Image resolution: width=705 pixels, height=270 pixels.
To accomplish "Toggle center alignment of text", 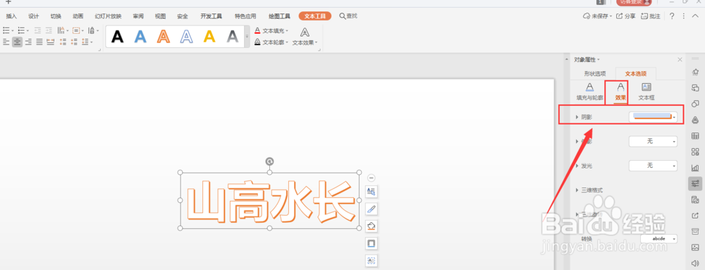I will 17,42.
